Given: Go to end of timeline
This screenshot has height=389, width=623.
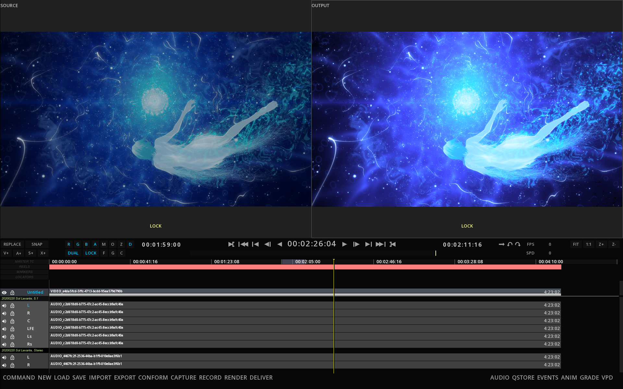Looking at the screenshot, I should 381,244.
